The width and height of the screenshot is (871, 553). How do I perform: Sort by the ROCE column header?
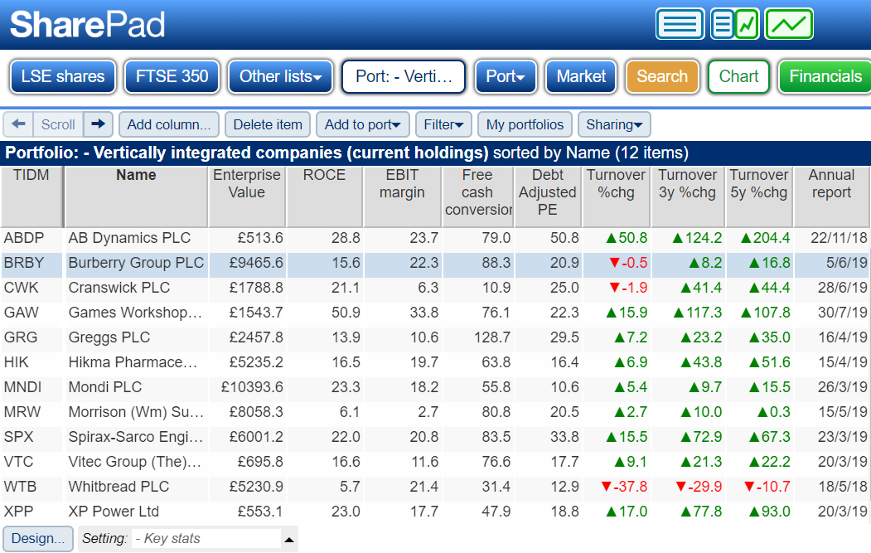coord(324,196)
